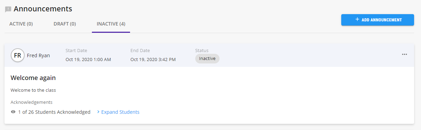Click the plus icon in Add Announcement
Screen dimensions: 421x130
point(357,20)
